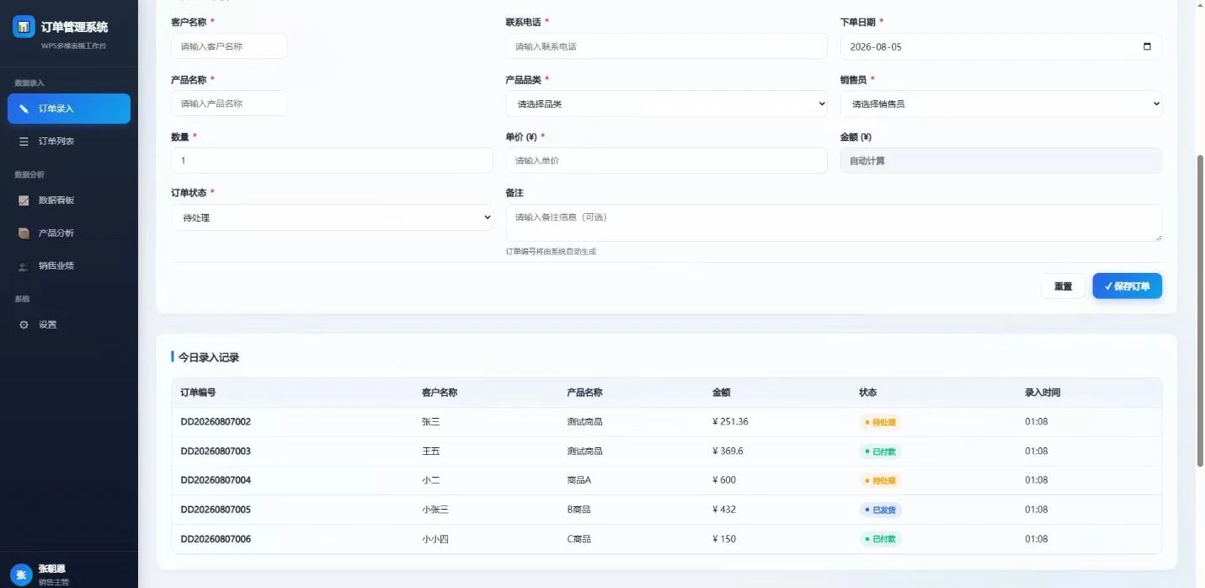This screenshot has height=588, width=1205.
Task: Focus the 产品名称 input field
Action: click(229, 104)
